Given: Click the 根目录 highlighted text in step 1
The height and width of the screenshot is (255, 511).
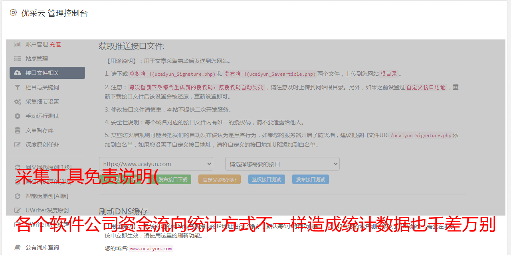Looking at the screenshot, I should pyautogui.click(x=388, y=74).
